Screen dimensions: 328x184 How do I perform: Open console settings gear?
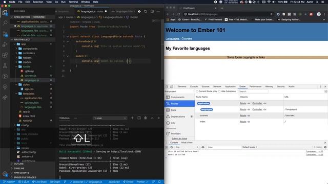coord(325,147)
